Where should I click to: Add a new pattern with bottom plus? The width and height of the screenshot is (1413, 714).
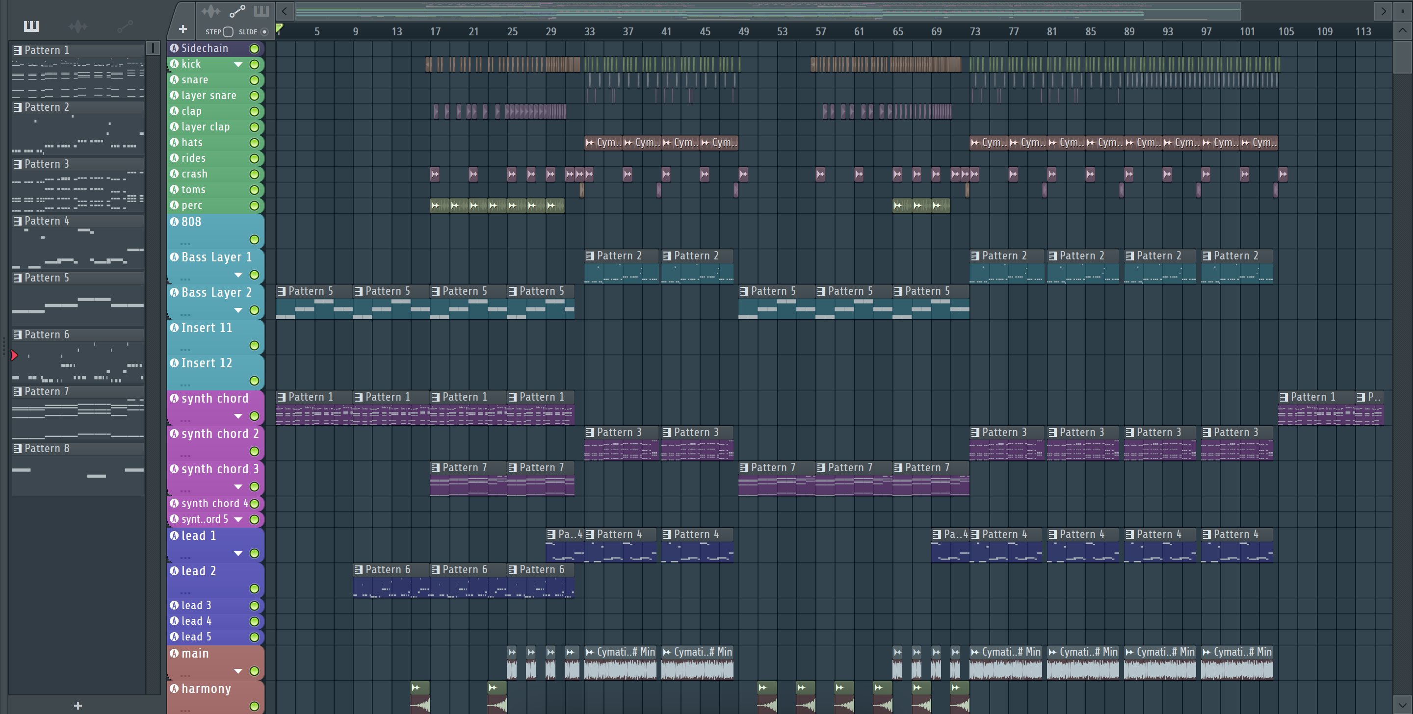[78, 705]
